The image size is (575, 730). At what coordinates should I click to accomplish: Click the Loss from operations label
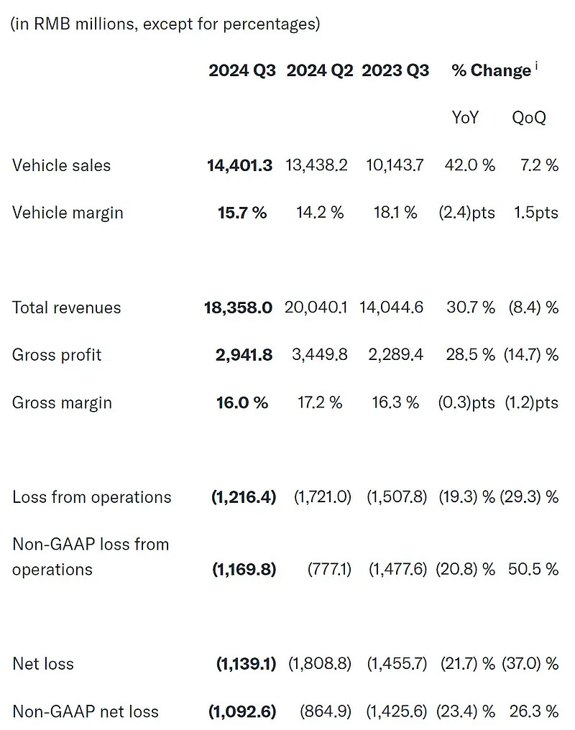[92, 498]
